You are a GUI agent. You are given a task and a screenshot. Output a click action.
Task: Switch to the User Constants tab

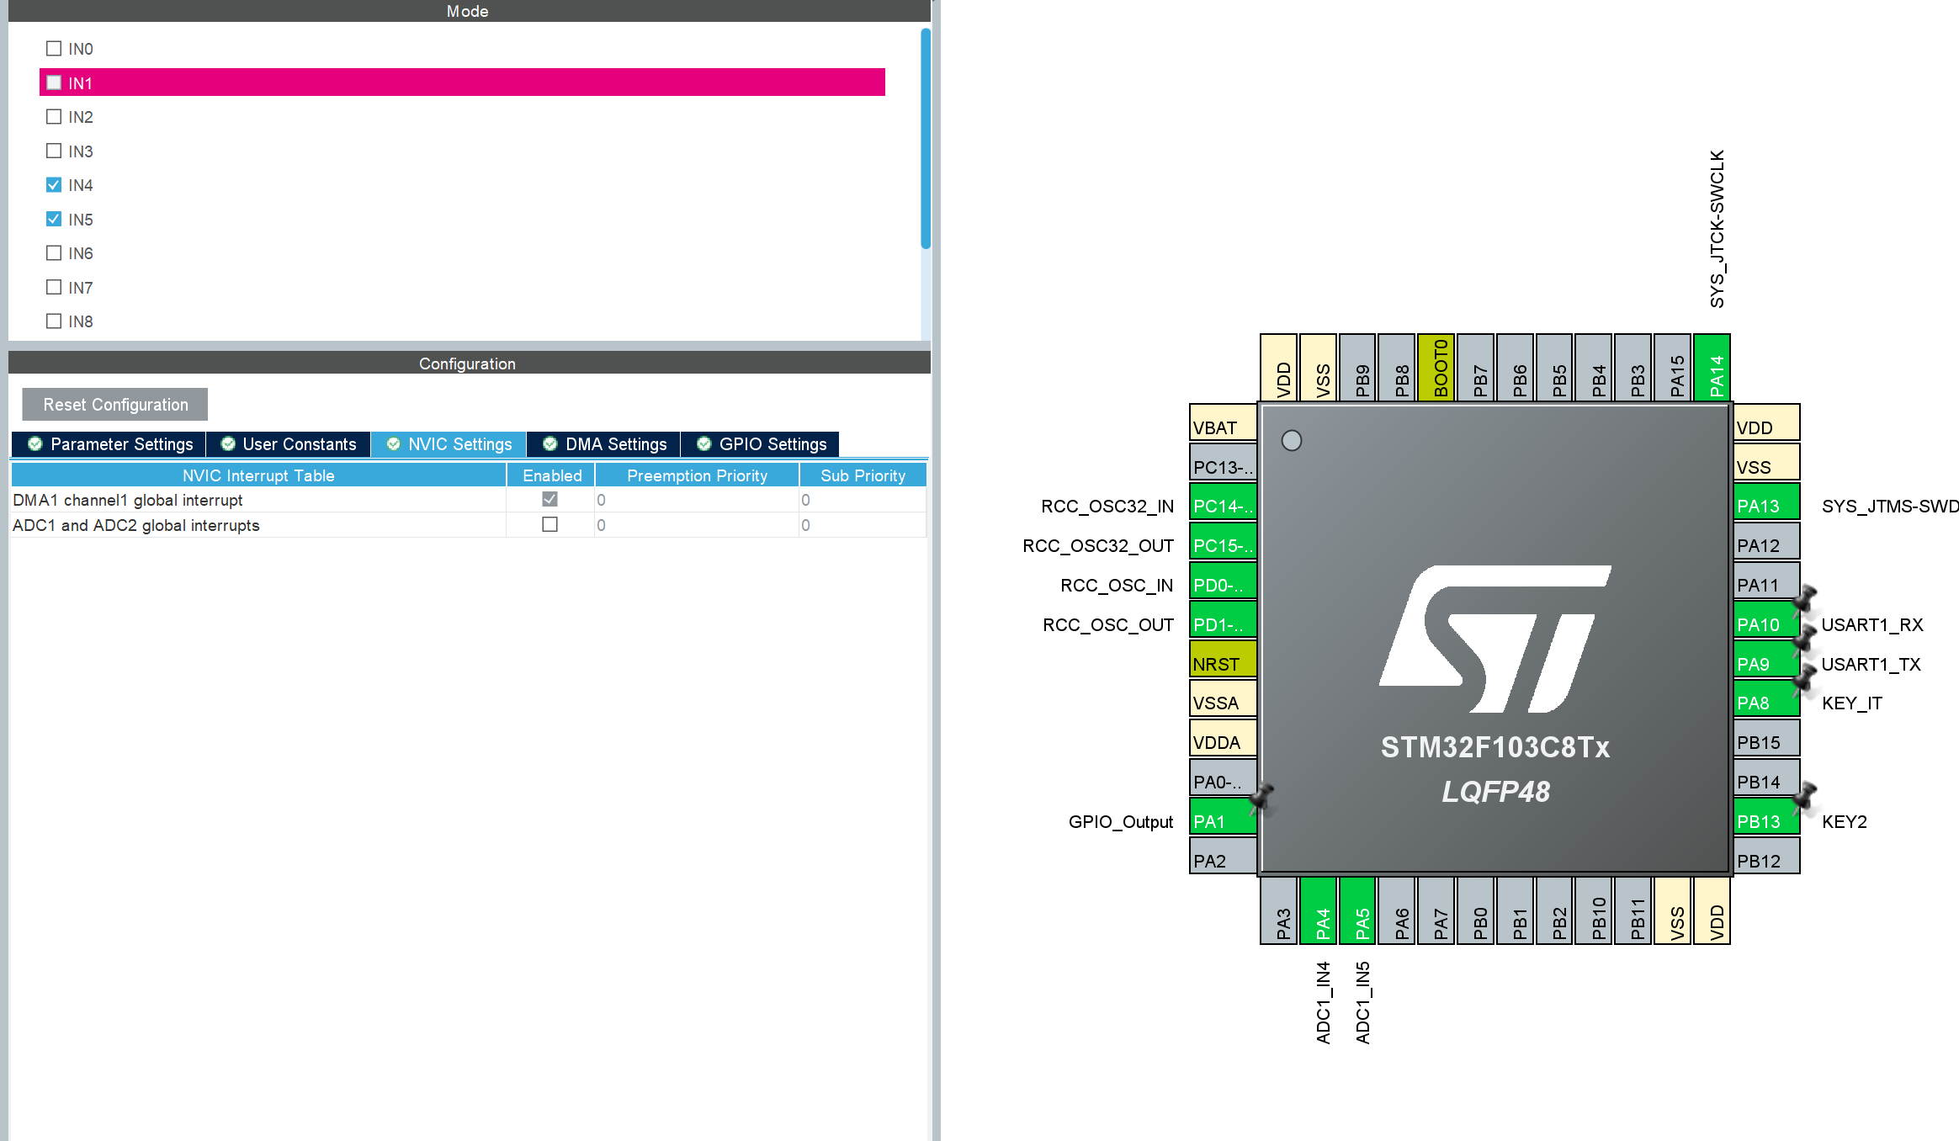click(289, 444)
